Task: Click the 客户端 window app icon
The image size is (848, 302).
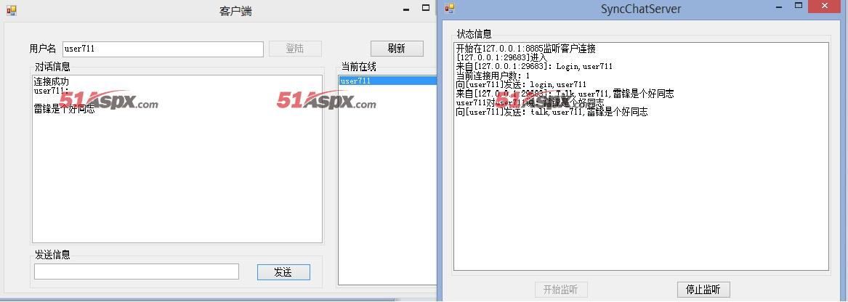Action: tap(12, 9)
